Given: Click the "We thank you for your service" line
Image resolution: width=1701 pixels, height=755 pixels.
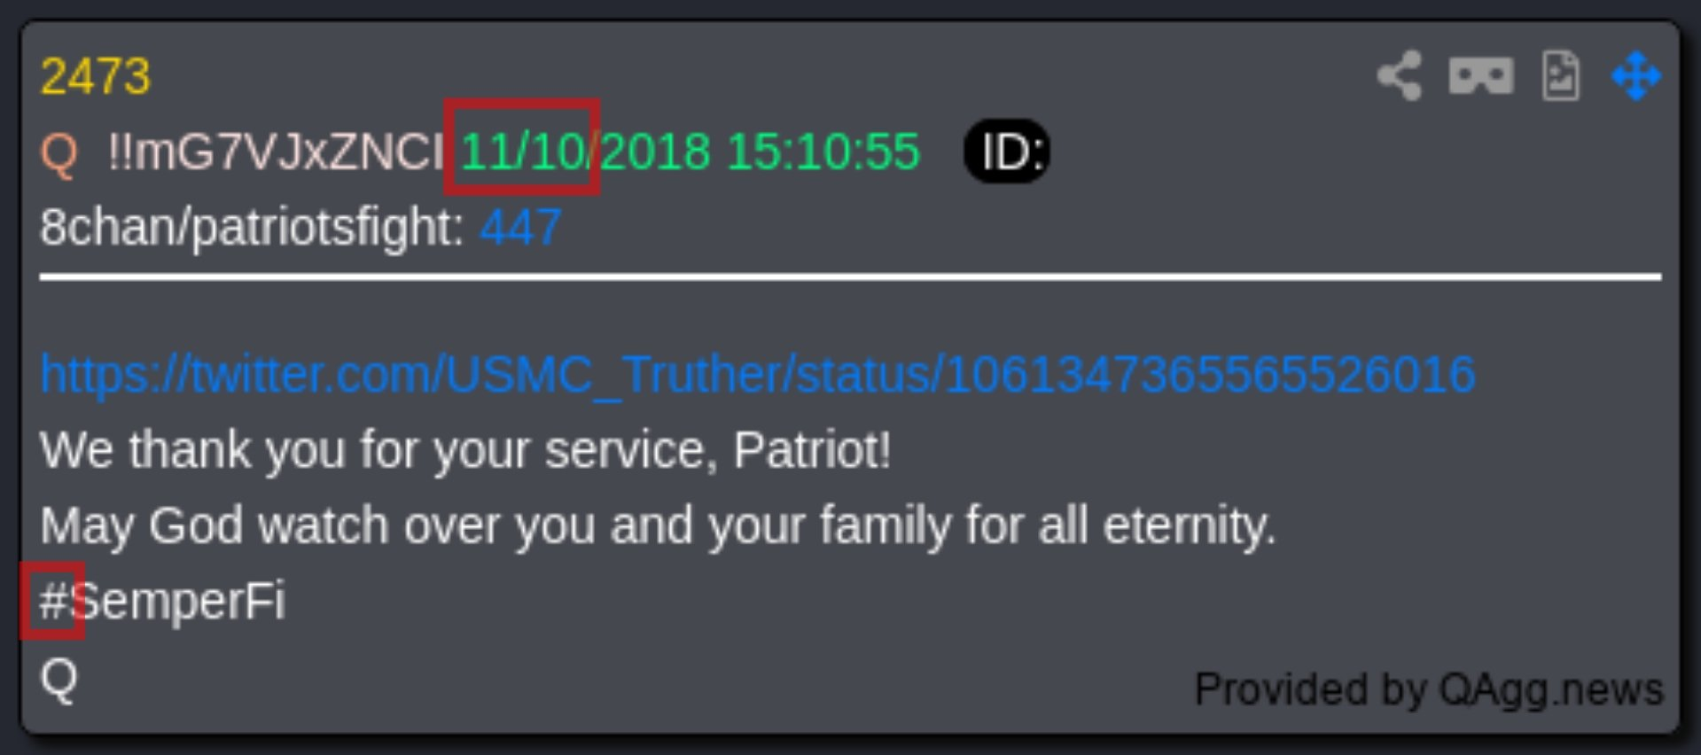Looking at the screenshot, I should pos(465,450).
